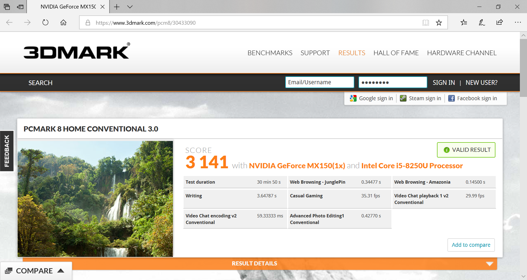Click the share page icon
The width and height of the screenshot is (527, 280).
click(x=500, y=23)
